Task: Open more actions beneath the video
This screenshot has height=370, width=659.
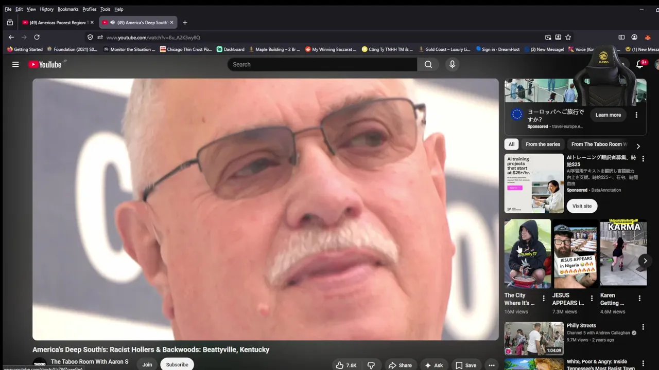Action: 492,365
